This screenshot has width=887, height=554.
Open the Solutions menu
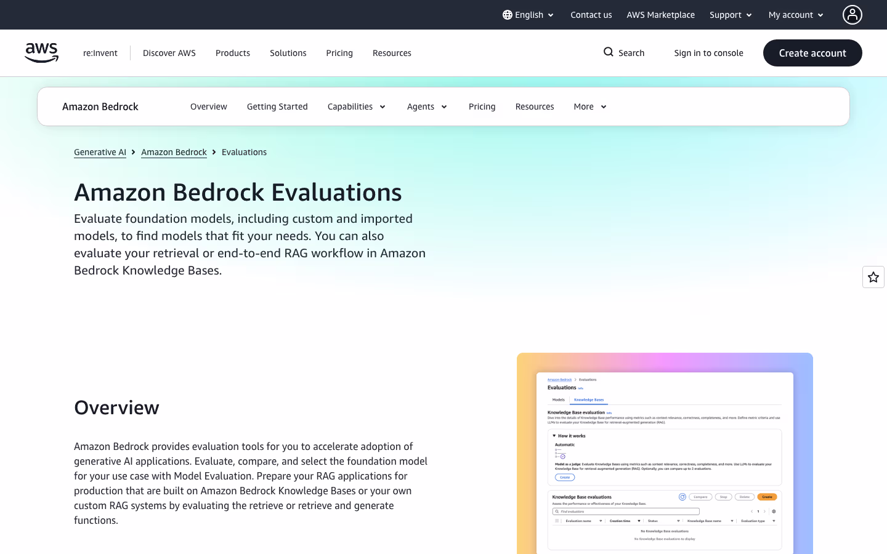click(288, 53)
